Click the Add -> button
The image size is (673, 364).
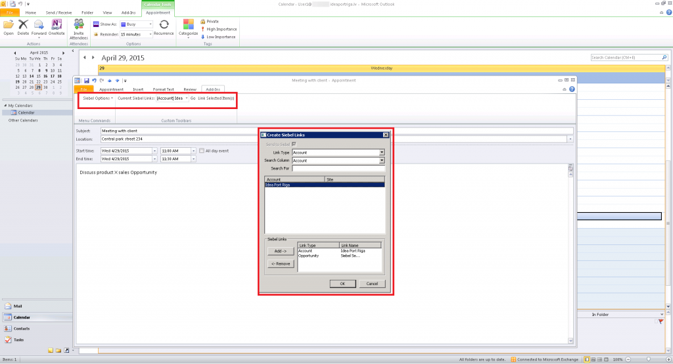(281, 251)
